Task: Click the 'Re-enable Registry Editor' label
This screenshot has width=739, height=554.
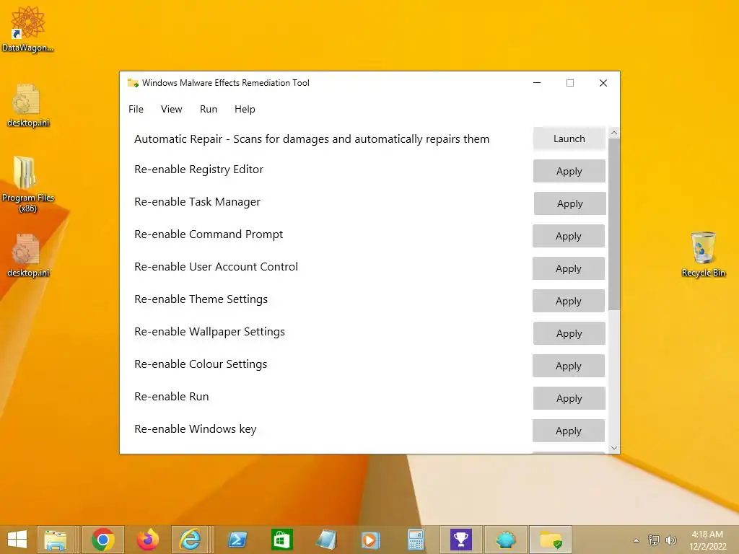Action: 198,170
